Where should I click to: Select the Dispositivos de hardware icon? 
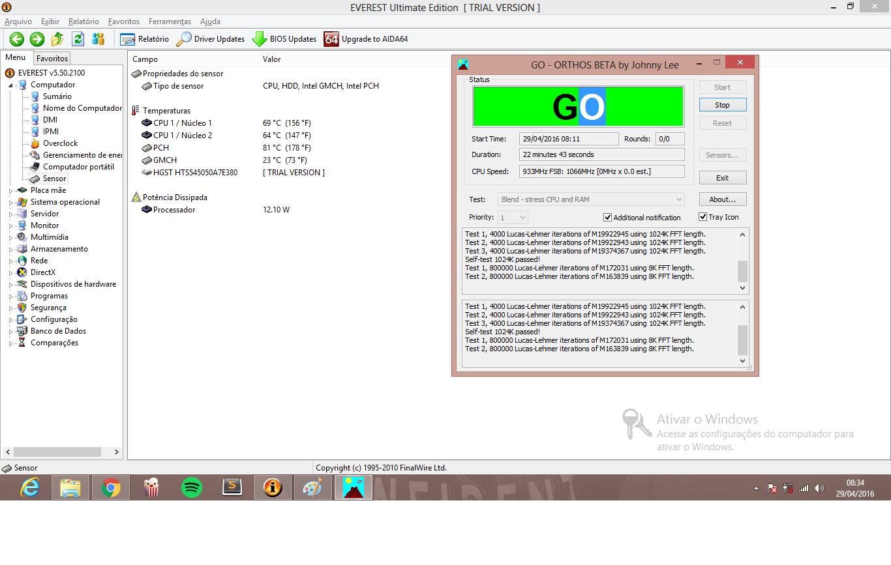click(23, 284)
